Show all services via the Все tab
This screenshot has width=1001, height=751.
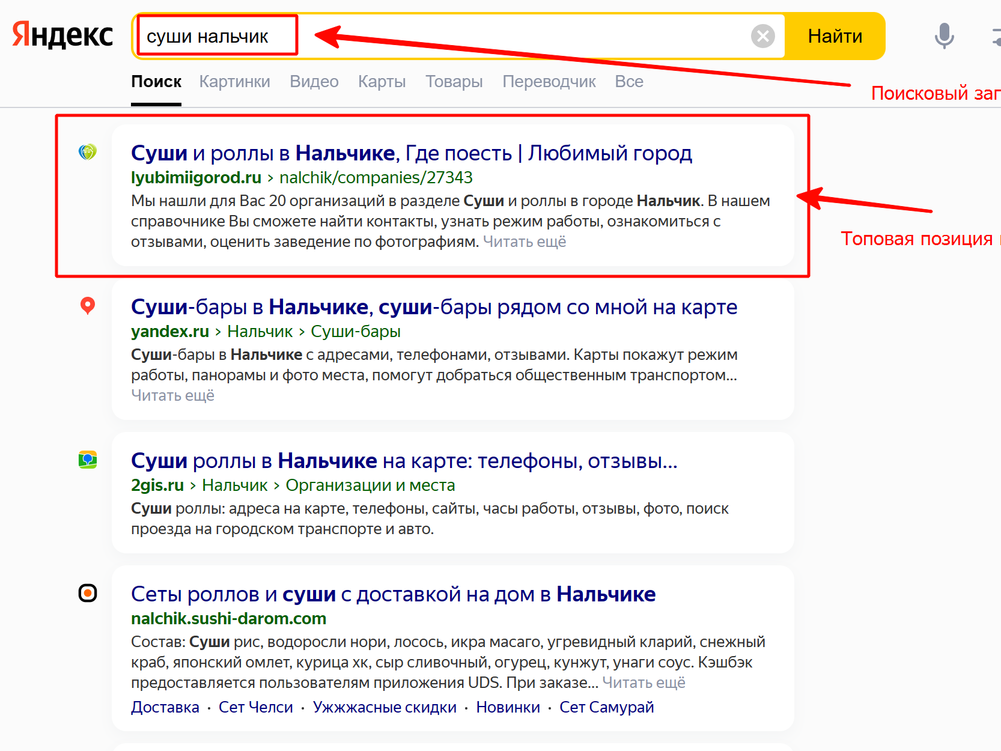(x=629, y=82)
